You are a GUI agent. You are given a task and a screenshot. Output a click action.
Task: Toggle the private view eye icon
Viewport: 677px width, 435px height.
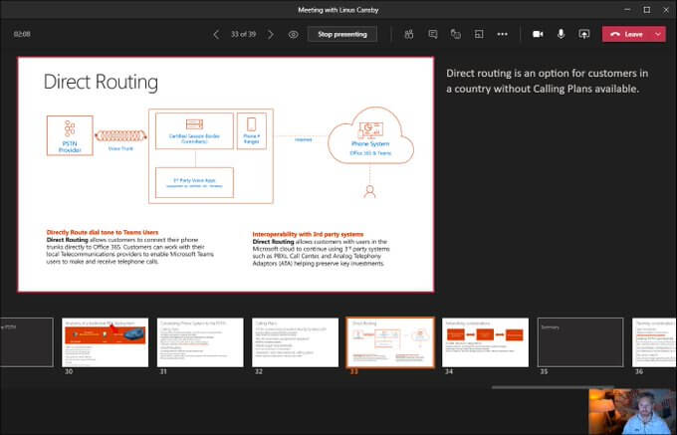point(293,35)
